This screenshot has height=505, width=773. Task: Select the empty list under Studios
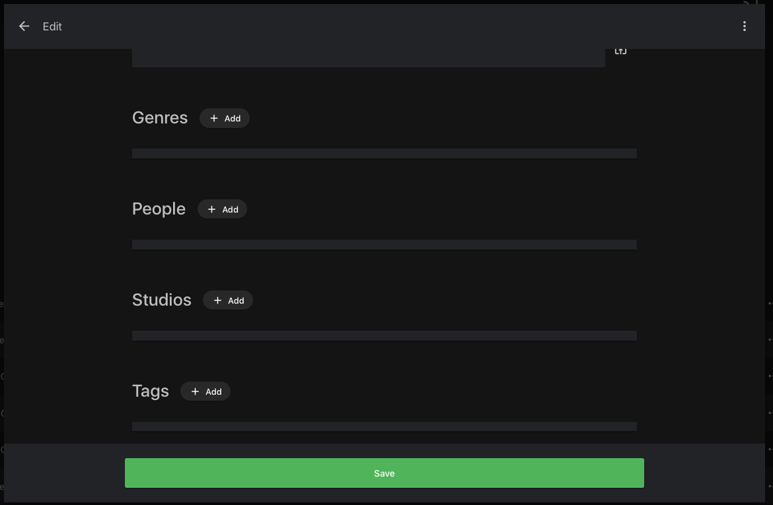(x=385, y=336)
